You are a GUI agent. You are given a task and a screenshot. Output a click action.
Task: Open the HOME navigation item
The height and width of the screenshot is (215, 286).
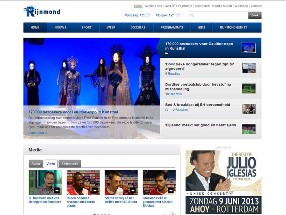[35, 28]
